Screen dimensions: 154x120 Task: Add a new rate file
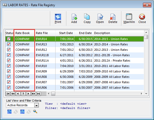74,19
